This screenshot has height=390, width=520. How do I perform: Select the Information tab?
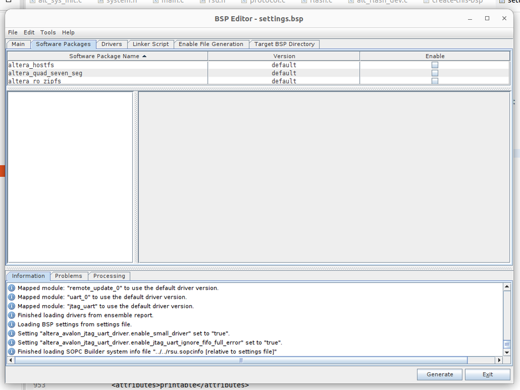pyautogui.click(x=28, y=276)
